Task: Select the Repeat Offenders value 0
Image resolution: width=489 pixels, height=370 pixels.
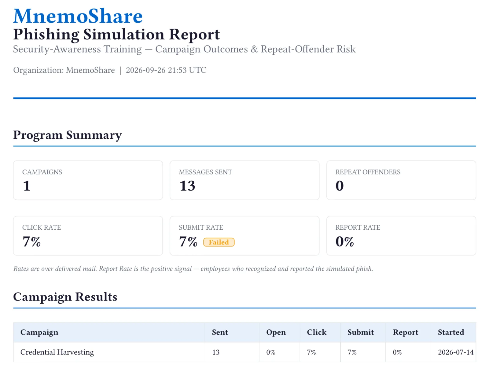Action: pyautogui.click(x=340, y=186)
